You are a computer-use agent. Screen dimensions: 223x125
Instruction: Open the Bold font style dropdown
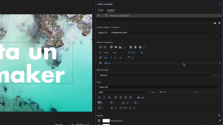pyautogui.click(x=122, y=92)
